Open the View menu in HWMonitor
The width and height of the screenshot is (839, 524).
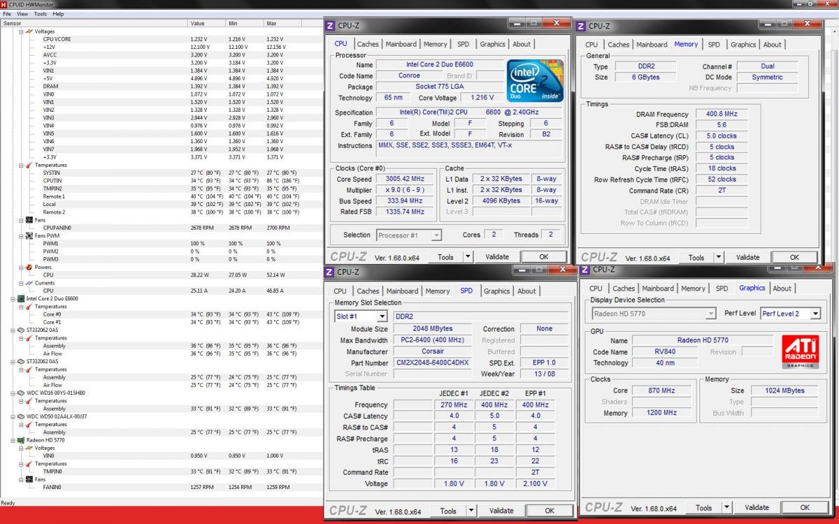point(22,14)
